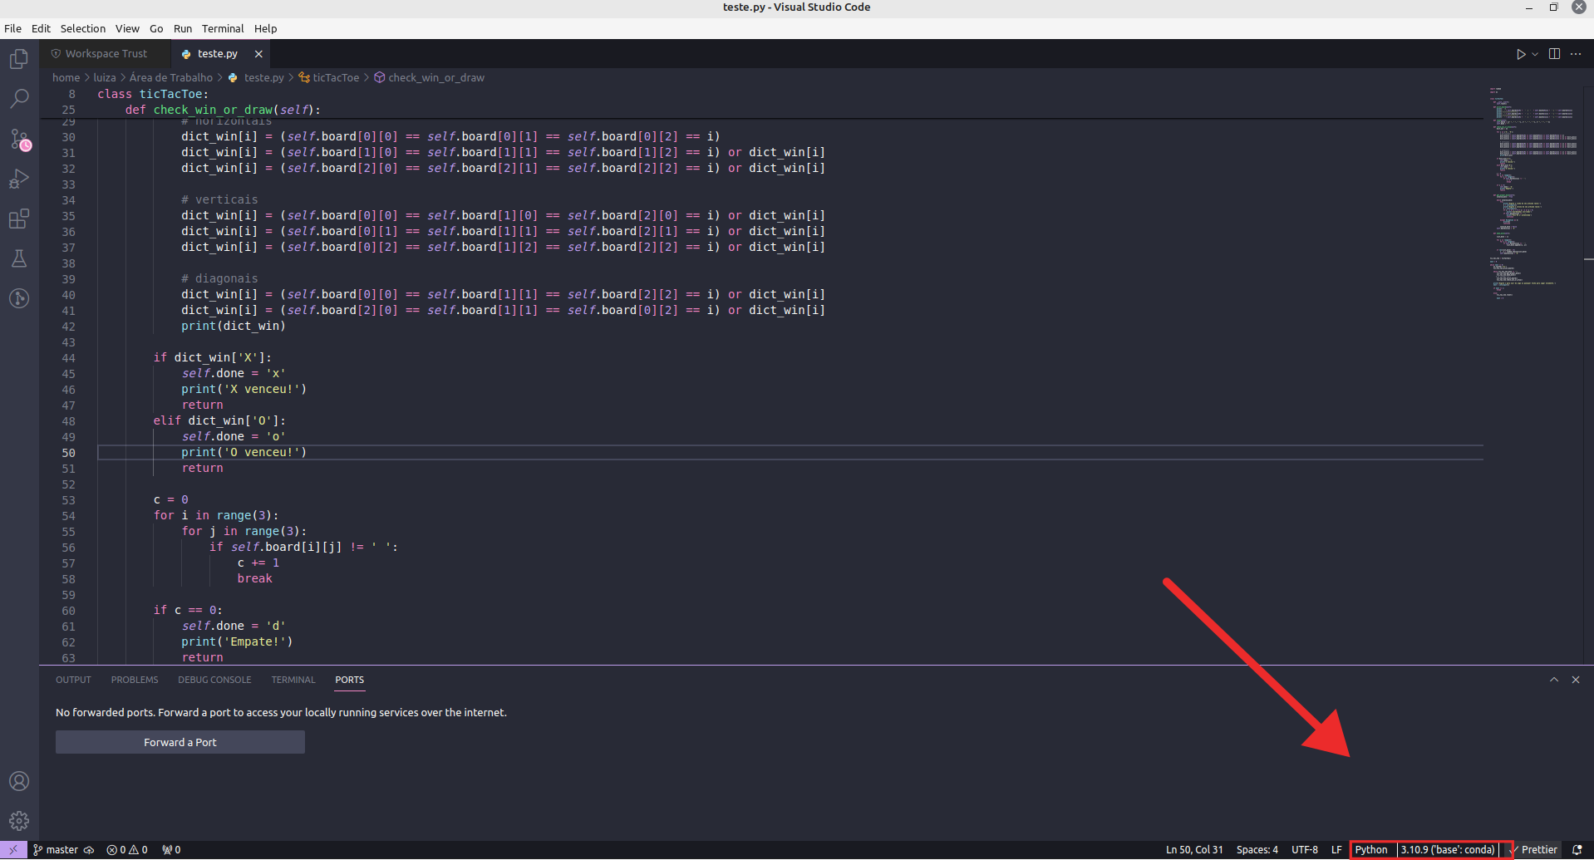Run the Python file with the play button
The height and width of the screenshot is (860, 1594).
pyautogui.click(x=1520, y=53)
